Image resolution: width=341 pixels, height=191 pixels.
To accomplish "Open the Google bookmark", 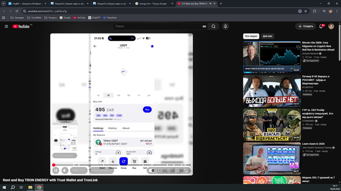I will [65, 18].
